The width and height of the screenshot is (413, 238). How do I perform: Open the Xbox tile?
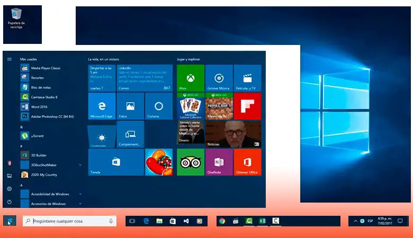(191, 78)
